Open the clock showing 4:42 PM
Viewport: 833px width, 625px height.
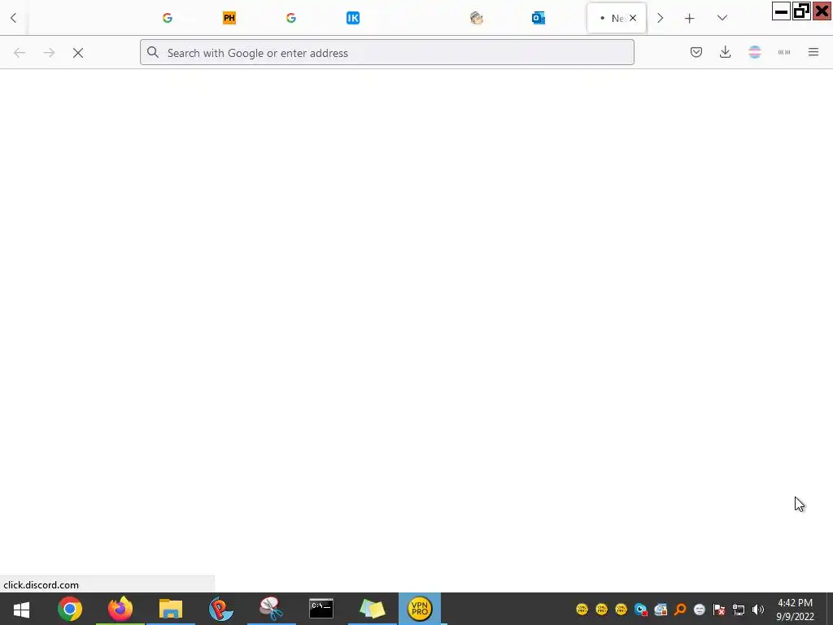click(796, 610)
